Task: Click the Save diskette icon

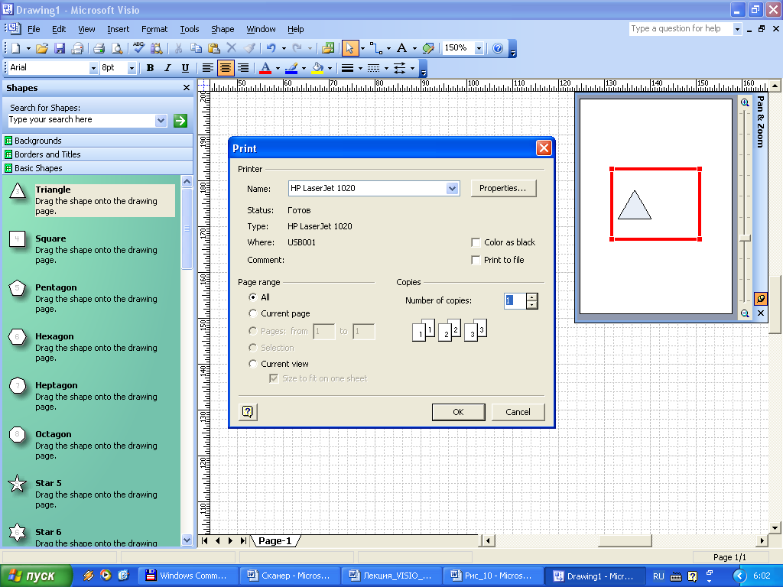Action: point(60,48)
